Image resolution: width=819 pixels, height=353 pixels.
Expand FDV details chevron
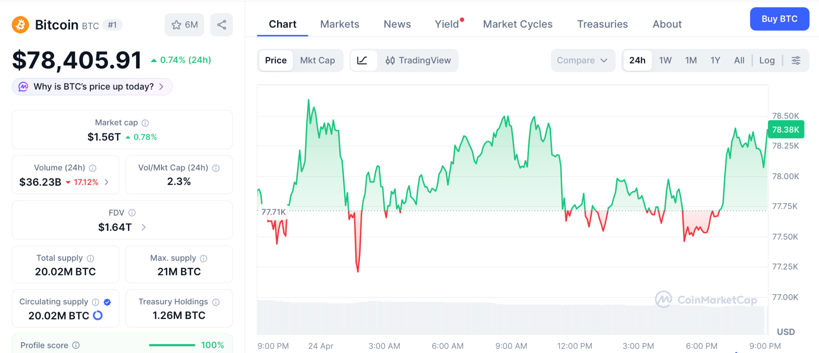pos(144,227)
